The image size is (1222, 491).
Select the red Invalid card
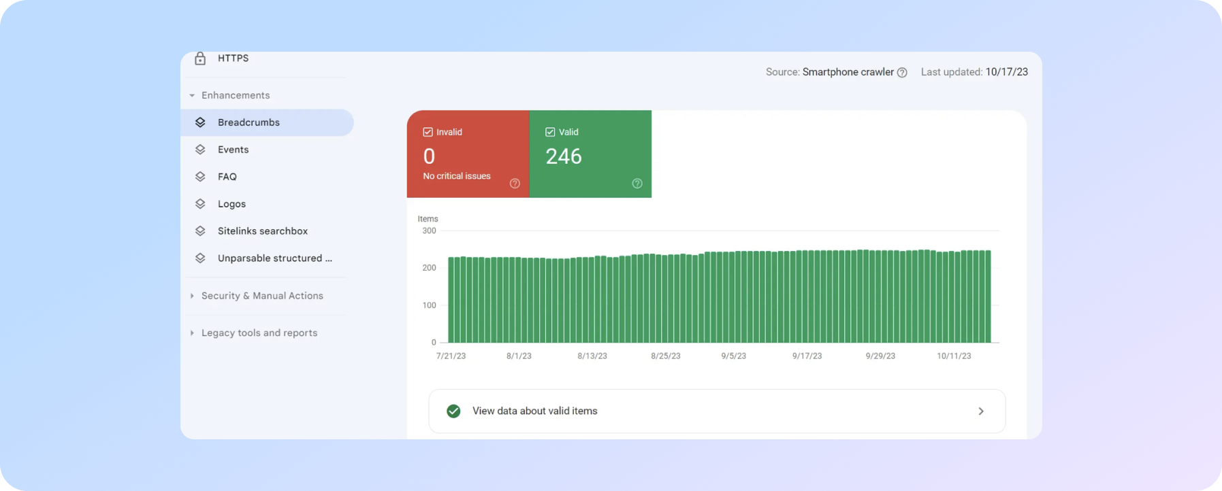click(x=468, y=154)
